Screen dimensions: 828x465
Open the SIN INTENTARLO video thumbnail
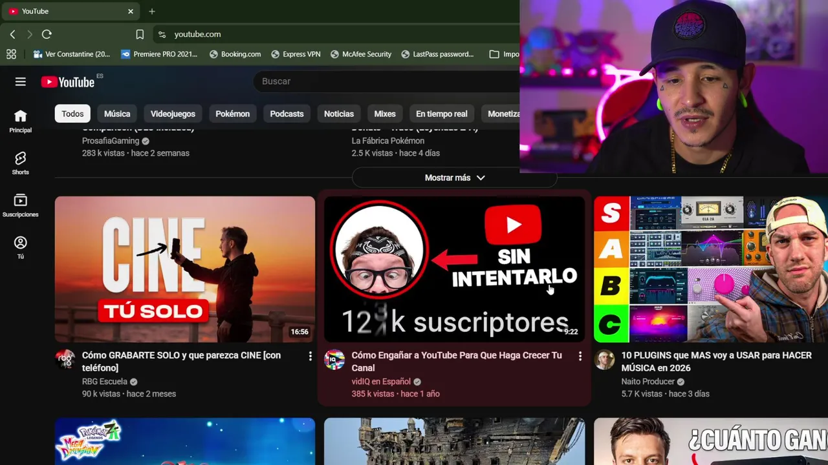[454, 269]
